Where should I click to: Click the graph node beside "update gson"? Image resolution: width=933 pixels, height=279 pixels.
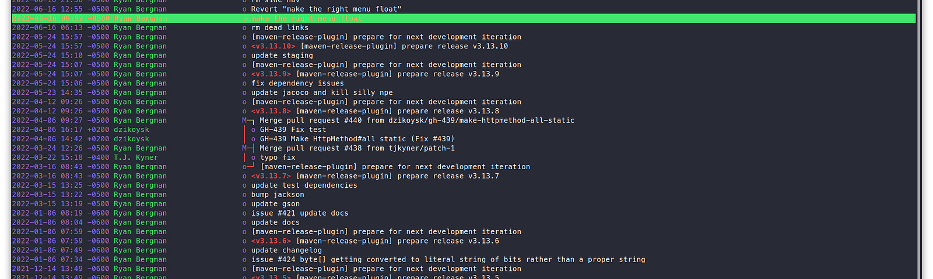[245, 204]
